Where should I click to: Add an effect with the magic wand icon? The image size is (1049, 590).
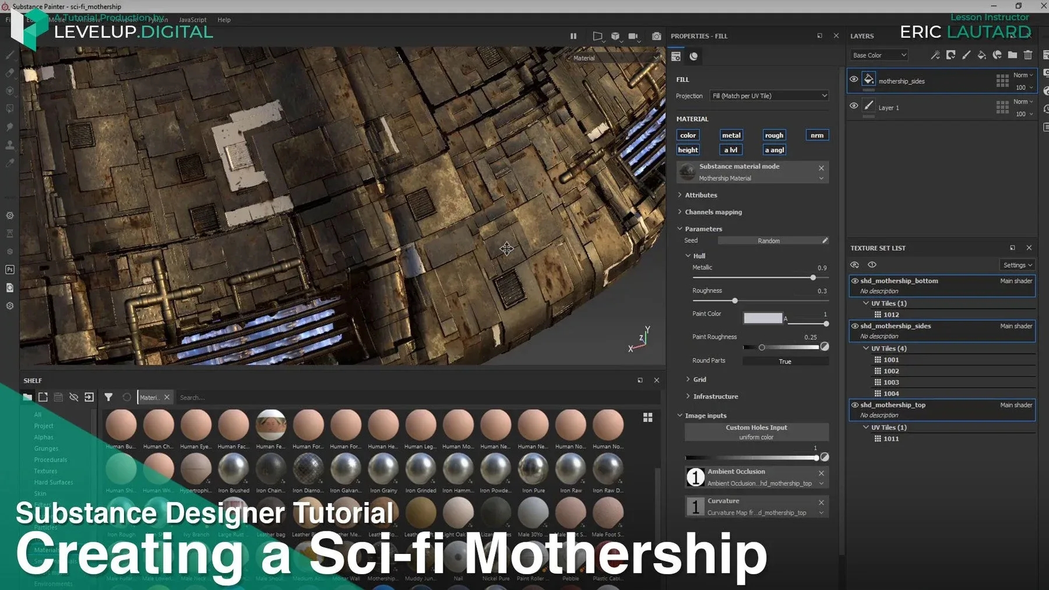pos(935,55)
